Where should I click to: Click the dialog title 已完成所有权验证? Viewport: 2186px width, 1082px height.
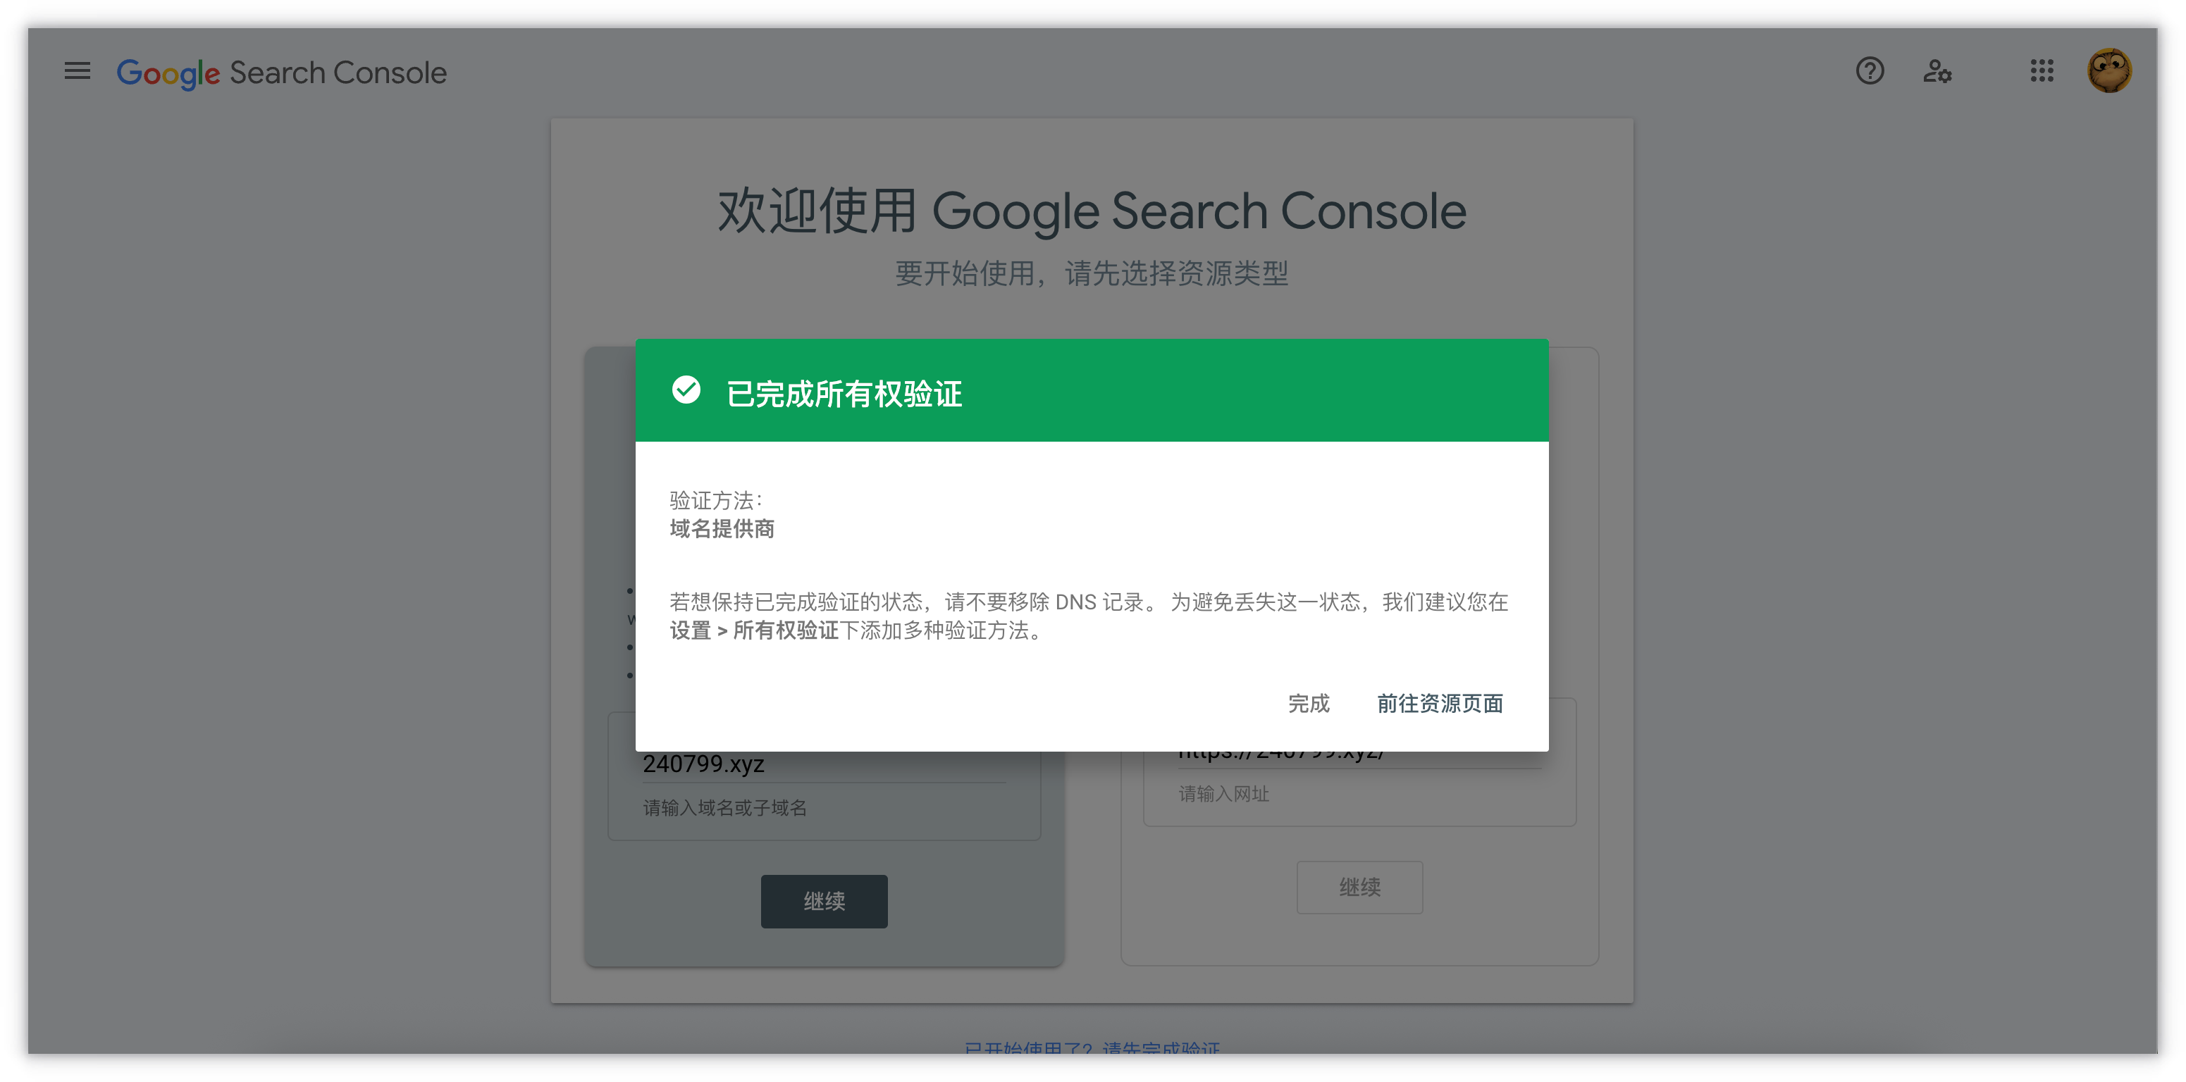click(844, 394)
